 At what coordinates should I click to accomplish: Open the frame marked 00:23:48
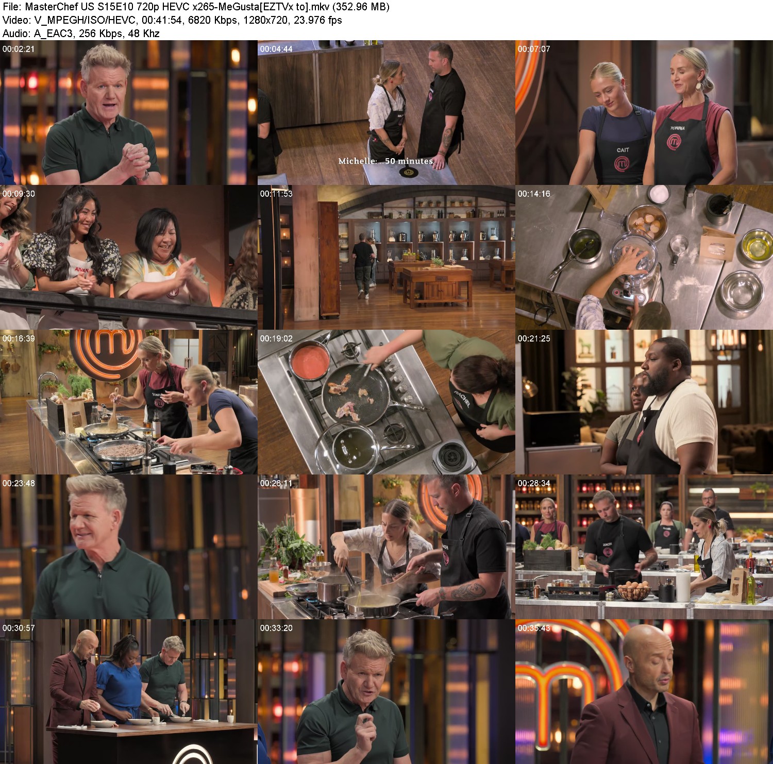click(x=128, y=547)
